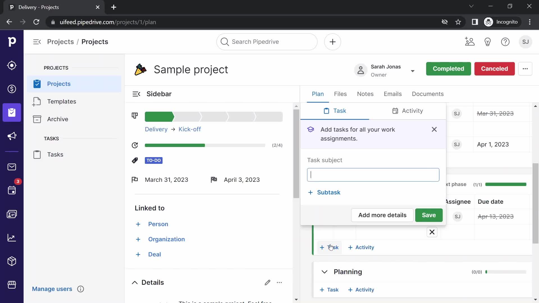Collapse the Details section chevron

click(x=135, y=283)
